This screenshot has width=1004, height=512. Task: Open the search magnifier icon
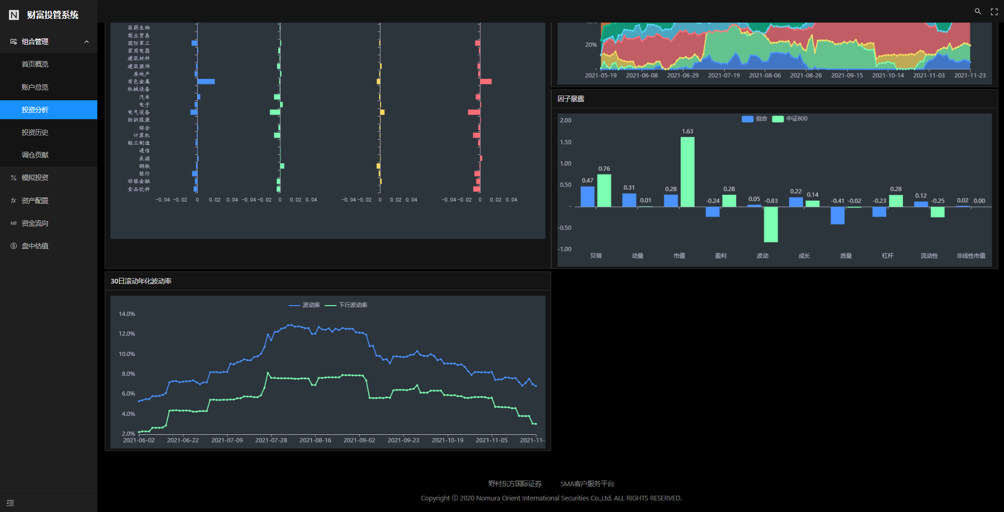pyautogui.click(x=978, y=11)
